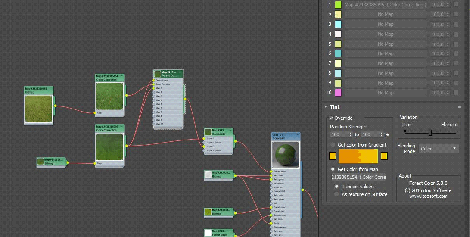This screenshot has height=237, width=470.
Task: Click the Forest Color node's output socket
Action: pyautogui.click(x=185, y=99)
